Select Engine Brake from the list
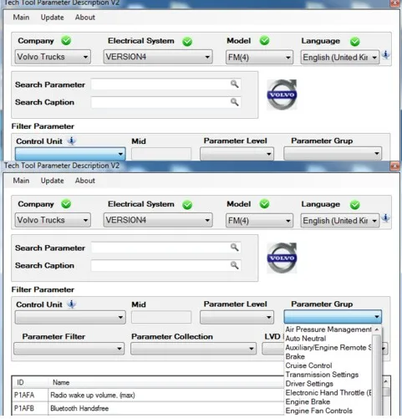402x419 pixels. click(328, 401)
